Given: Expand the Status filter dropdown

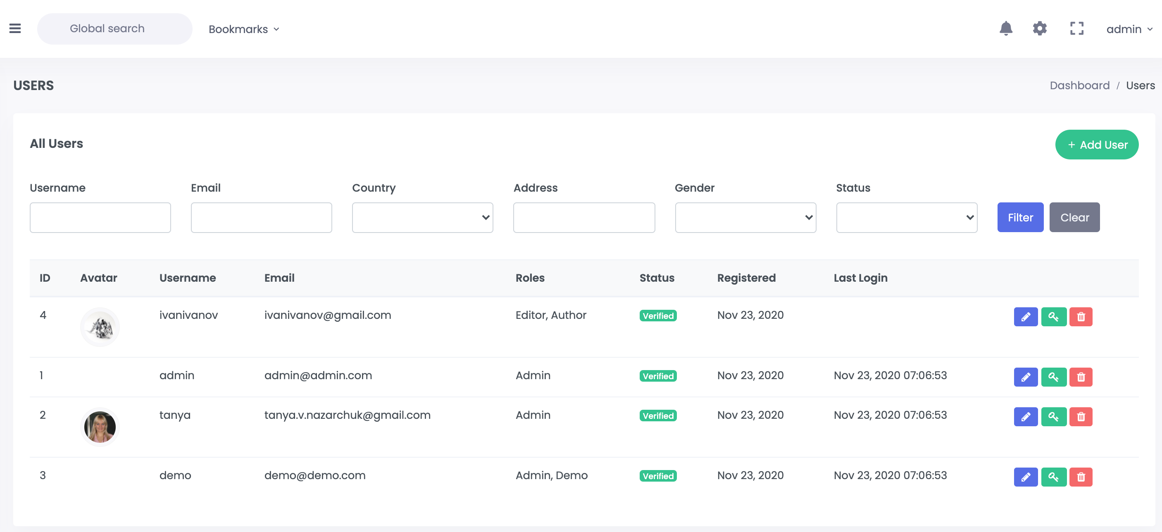Looking at the screenshot, I should tap(907, 217).
